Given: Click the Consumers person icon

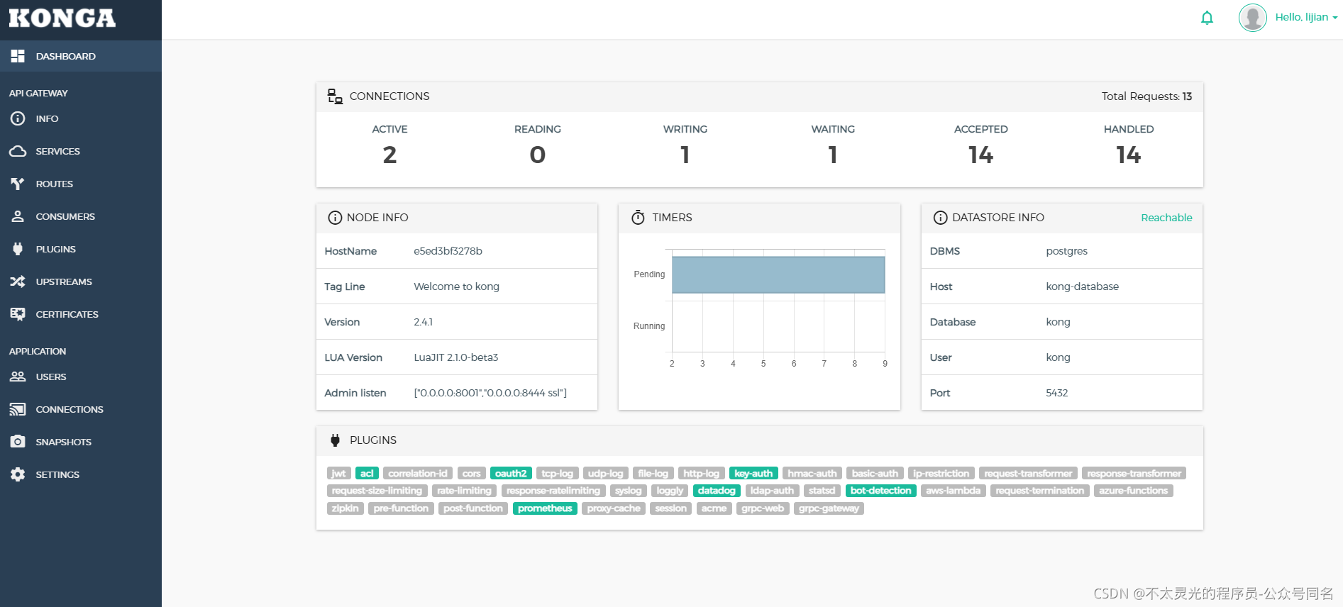Looking at the screenshot, I should point(18,216).
